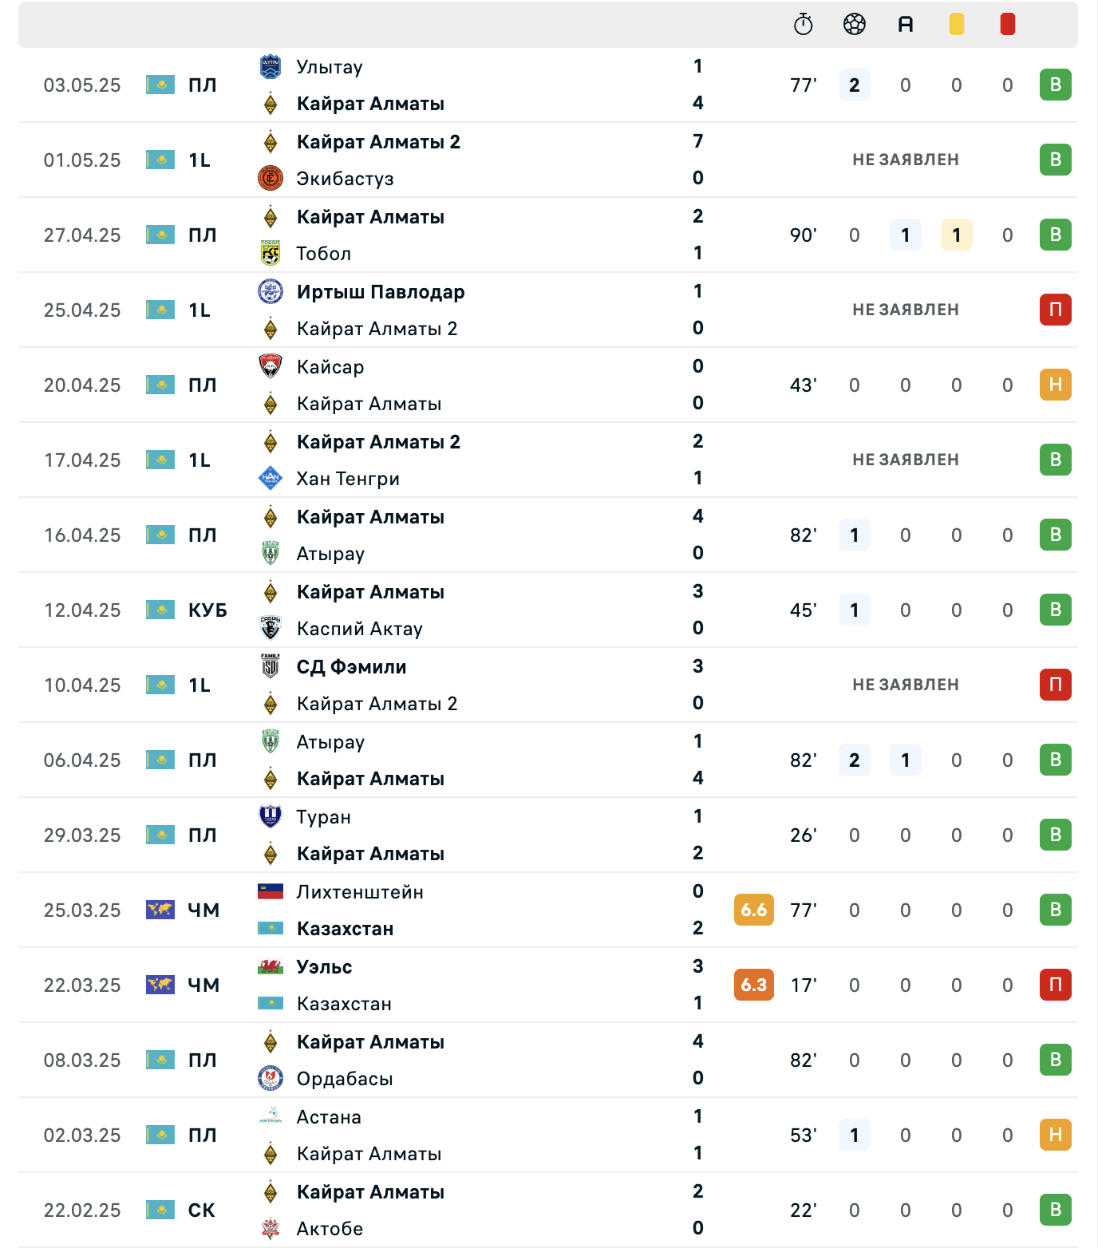Click the assists 'A' header icon
Image resolution: width=1098 pixels, height=1248 pixels.
click(905, 25)
